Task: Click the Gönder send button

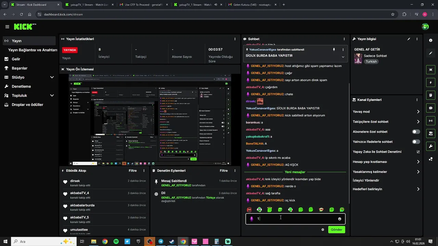Action: 336,230
